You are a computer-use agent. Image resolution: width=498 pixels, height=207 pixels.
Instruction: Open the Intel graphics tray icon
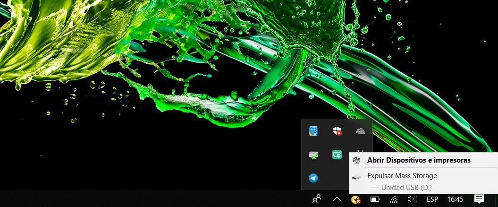(313, 131)
